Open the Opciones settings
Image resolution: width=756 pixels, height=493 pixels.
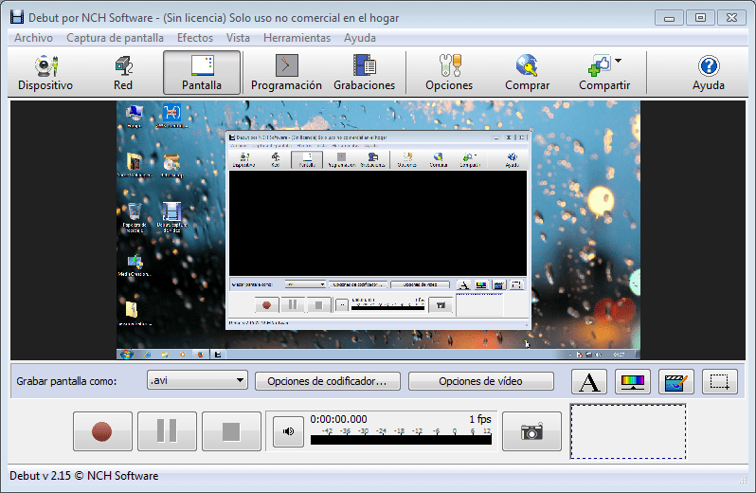[x=449, y=73]
